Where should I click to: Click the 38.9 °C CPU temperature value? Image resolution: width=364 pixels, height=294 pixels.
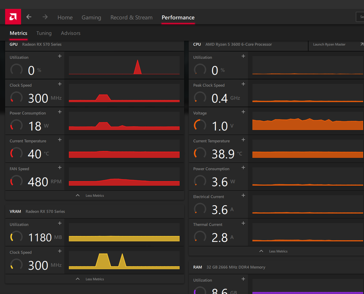click(x=227, y=154)
